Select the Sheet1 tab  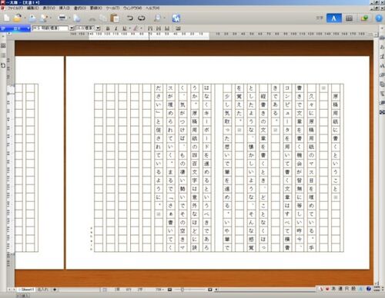27,290
